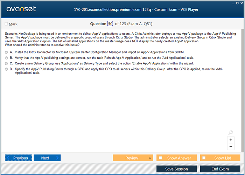Zoom out with the minus icon
The height and width of the screenshot is (175, 245).
231,146
